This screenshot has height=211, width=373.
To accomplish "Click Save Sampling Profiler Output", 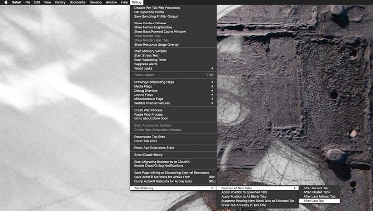I will (x=173, y=16).
